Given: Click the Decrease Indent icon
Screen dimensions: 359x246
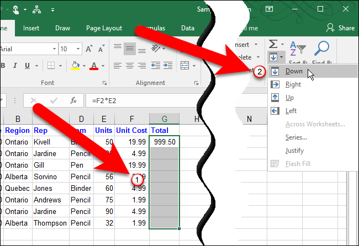Looking at the screenshot, I should [155, 66].
